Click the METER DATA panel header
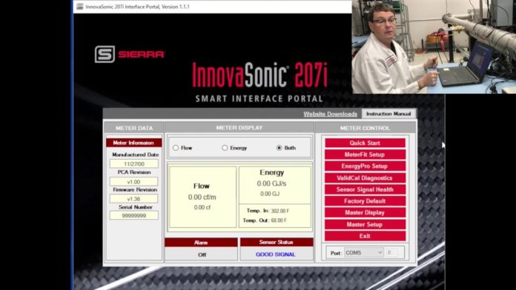This screenshot has width=516, height=290. click(x=134, y=128)
